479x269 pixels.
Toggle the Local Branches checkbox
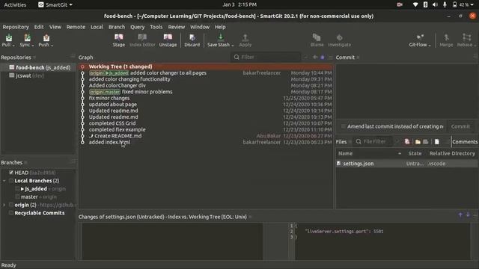(x=11, y=181)
